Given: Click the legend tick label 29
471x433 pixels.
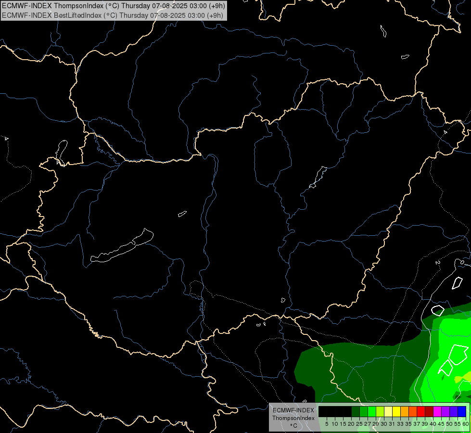Looking at the screenshot, I should coord(376,424).
